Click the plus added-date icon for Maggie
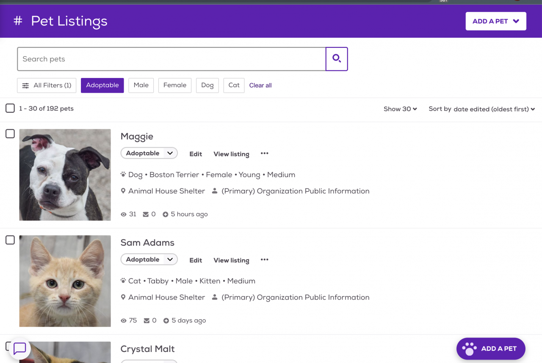The height and width of the screenshot is (363, 542). 165,214
